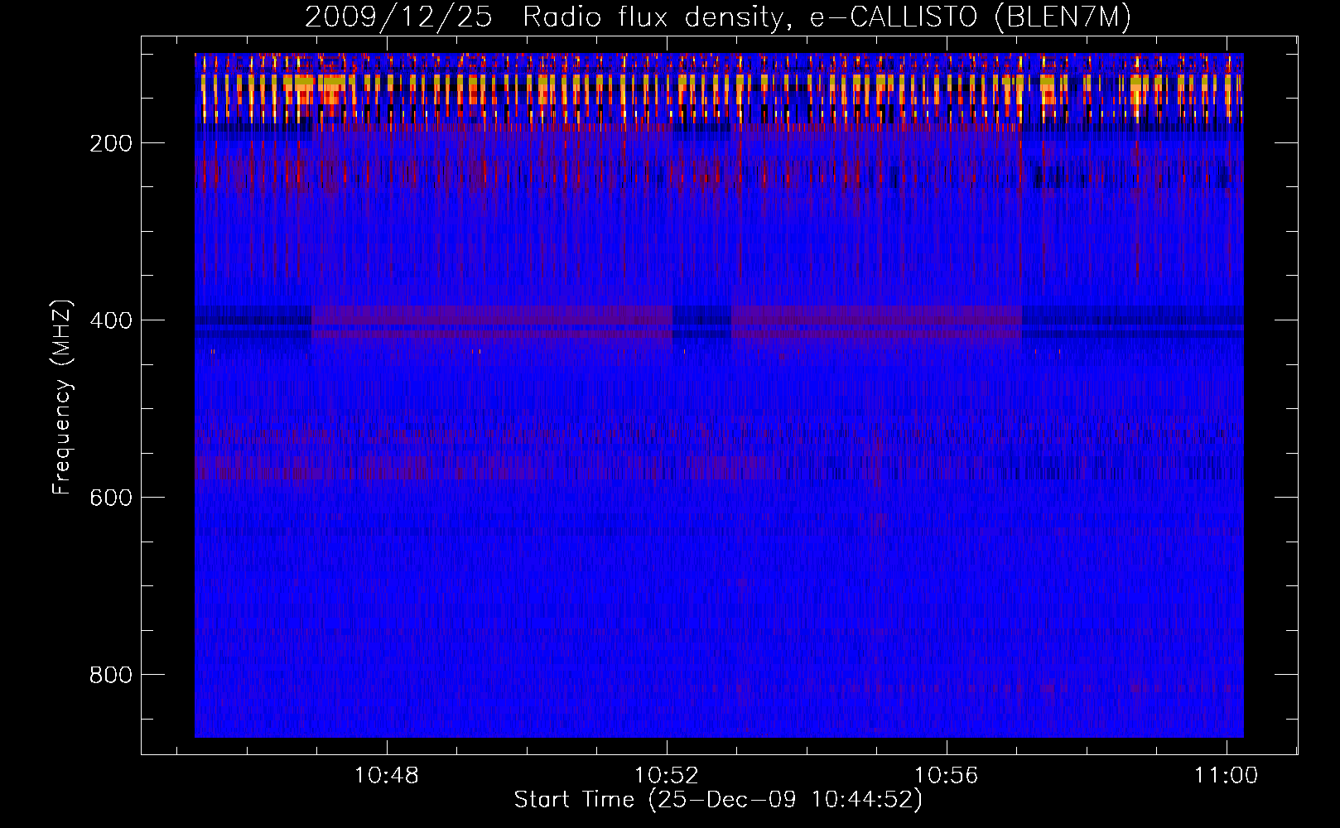Screen dimensions: 1340x828
Task: Click the 10:56 time tick label
Action: tap(946, 776)
